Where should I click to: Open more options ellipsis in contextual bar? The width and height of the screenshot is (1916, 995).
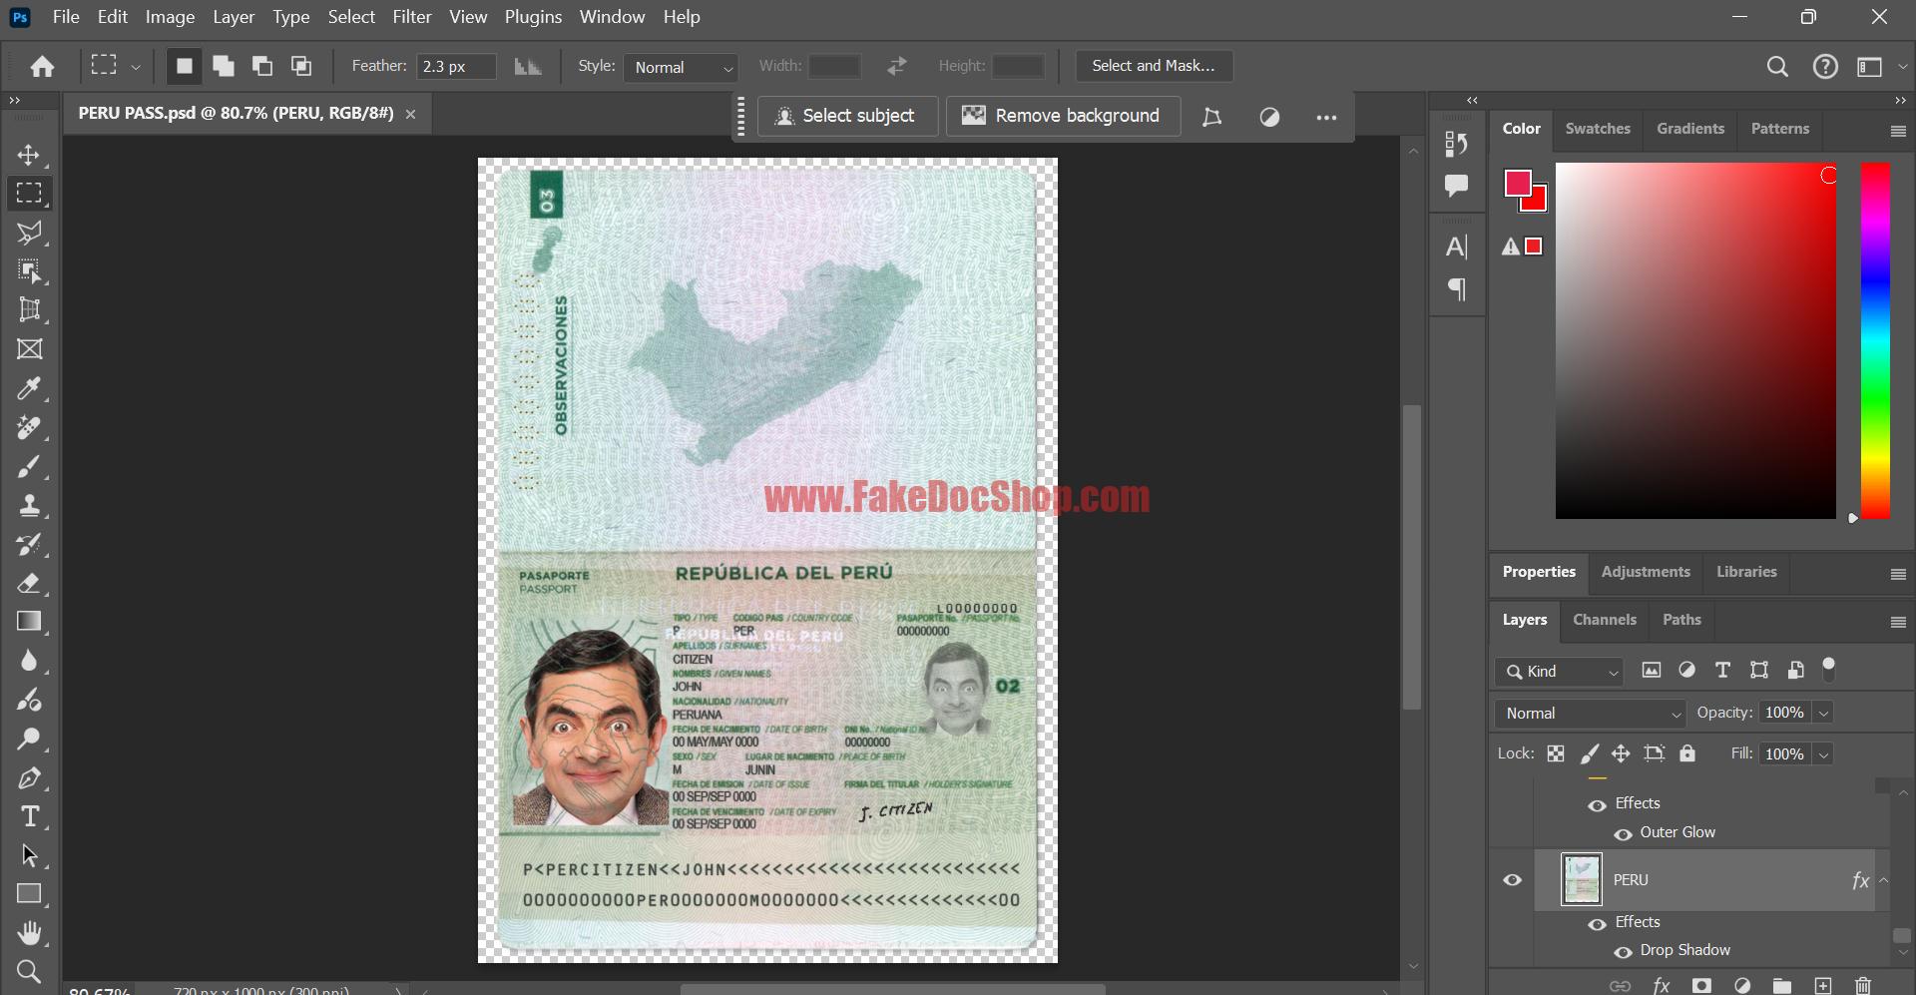click(1326, 117)
